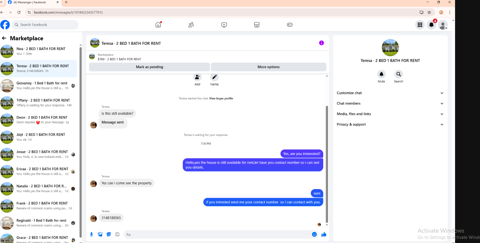Open Chrome profile icon in toolbar
The width and height of the screenshot is (480, 243).
pos(441,12)
